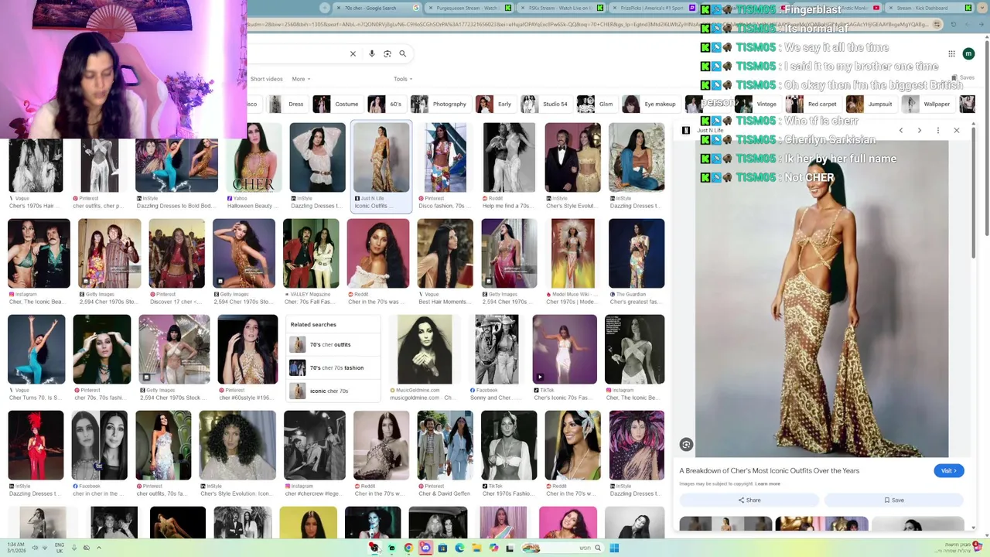Viewport: 990px width, 557px height.
Task: Select the 60's filter chip
Action: 386,104
